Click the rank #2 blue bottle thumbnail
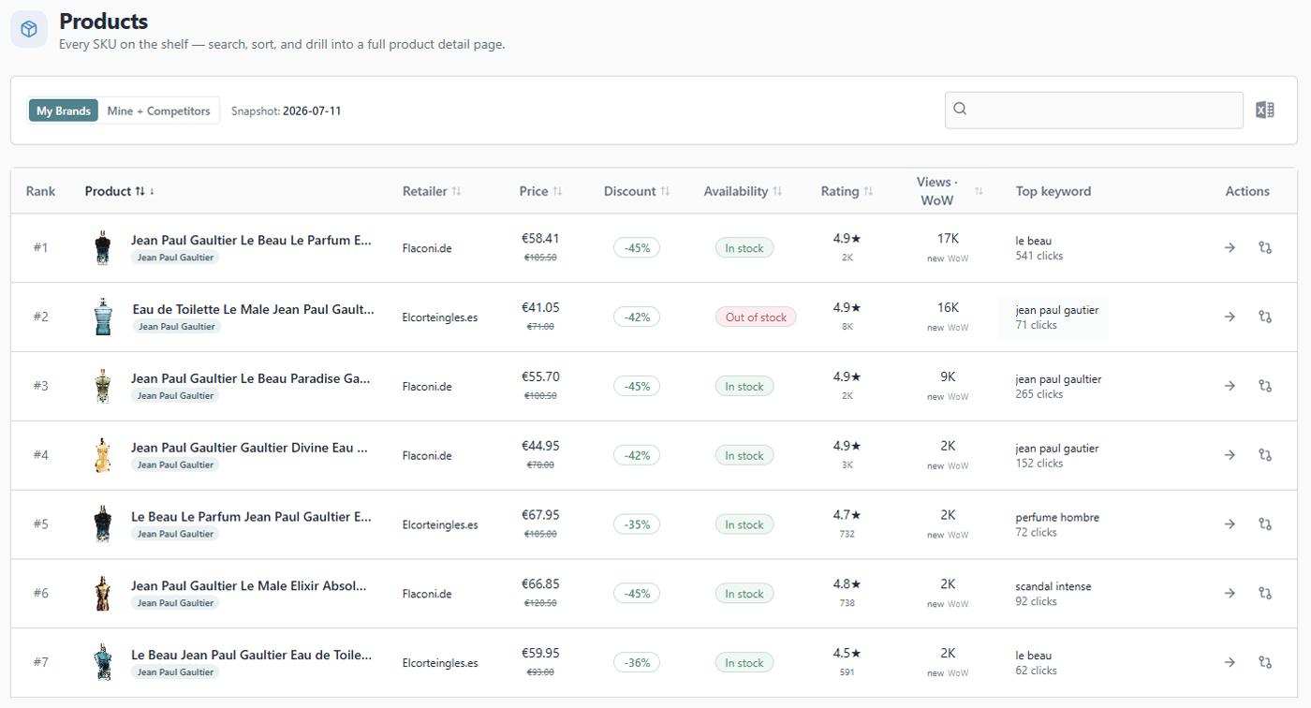Viewport: 1311px width, 708px height. point(102,317)
